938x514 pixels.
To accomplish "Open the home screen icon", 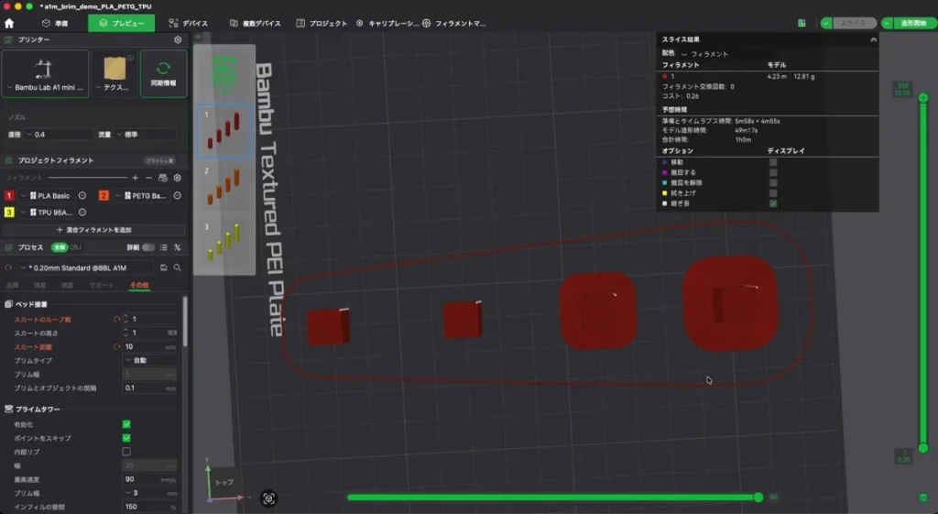I will (x=9, y=23).
